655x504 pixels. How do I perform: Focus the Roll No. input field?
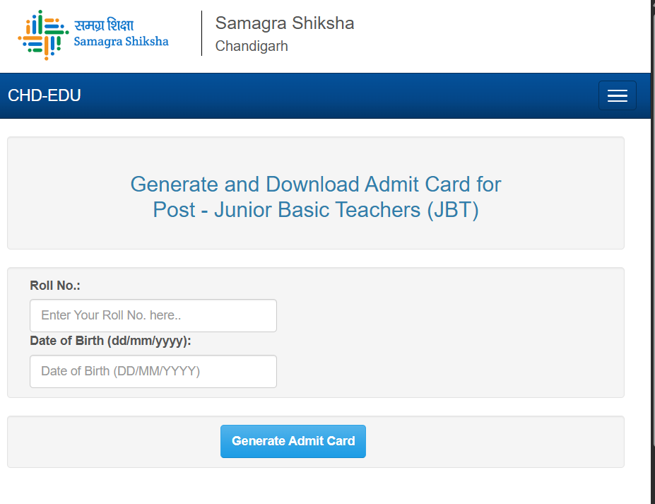(153, 315)
